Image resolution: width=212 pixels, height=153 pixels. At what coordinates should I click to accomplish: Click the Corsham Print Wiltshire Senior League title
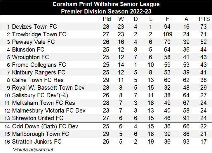coord(106,4)
